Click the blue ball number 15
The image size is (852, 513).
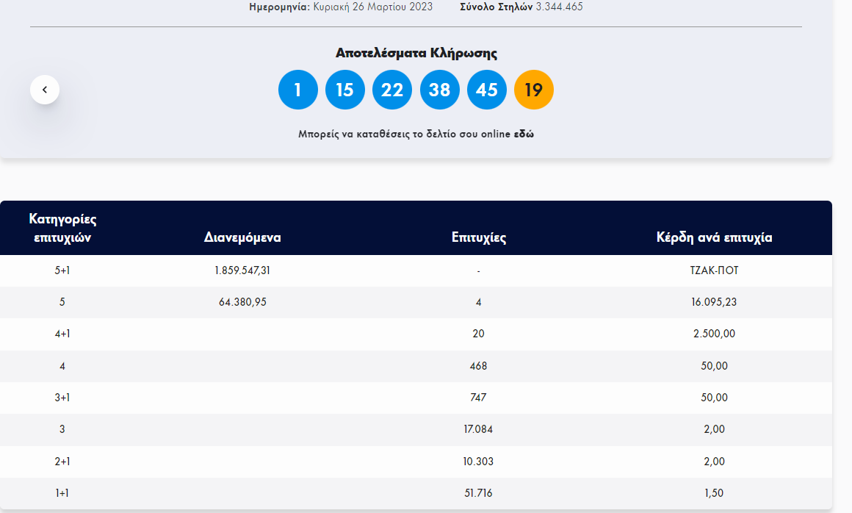pyautogui.click(x=345, y=90)
